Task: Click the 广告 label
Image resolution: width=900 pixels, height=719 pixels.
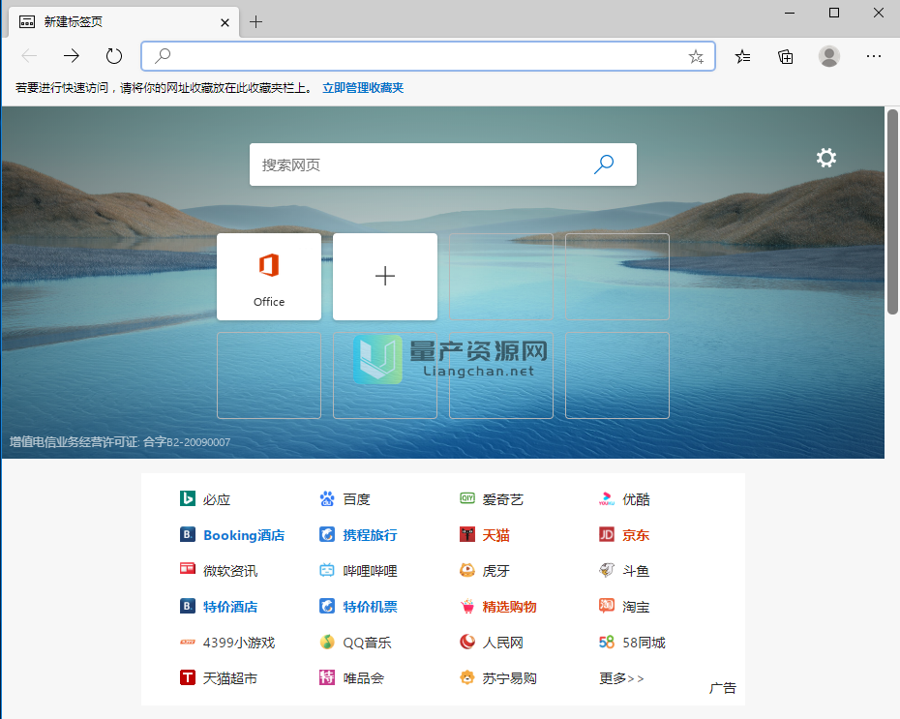Action: (x=723, y=687)
